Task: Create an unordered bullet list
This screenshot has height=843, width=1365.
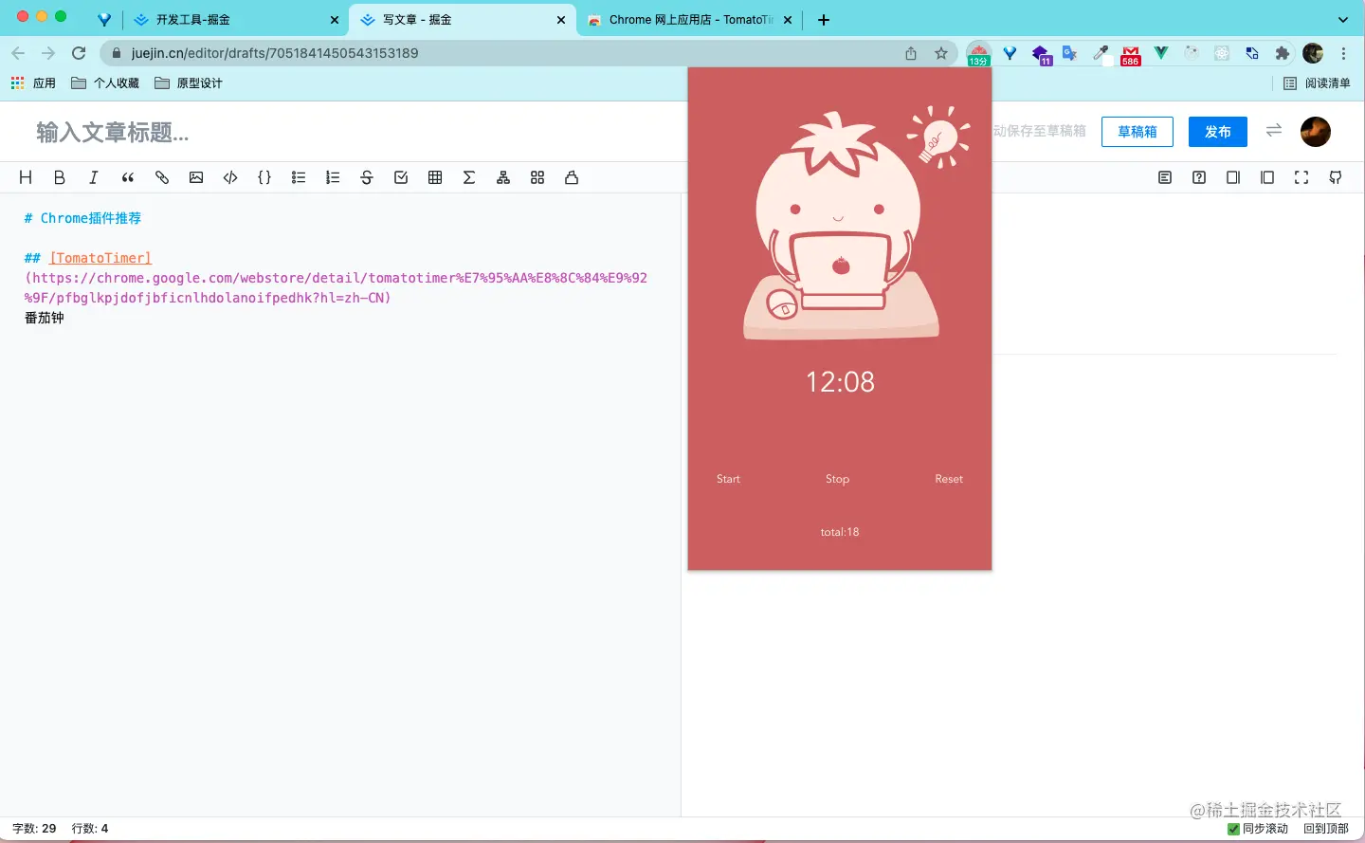Action: [x=299, y=177]
